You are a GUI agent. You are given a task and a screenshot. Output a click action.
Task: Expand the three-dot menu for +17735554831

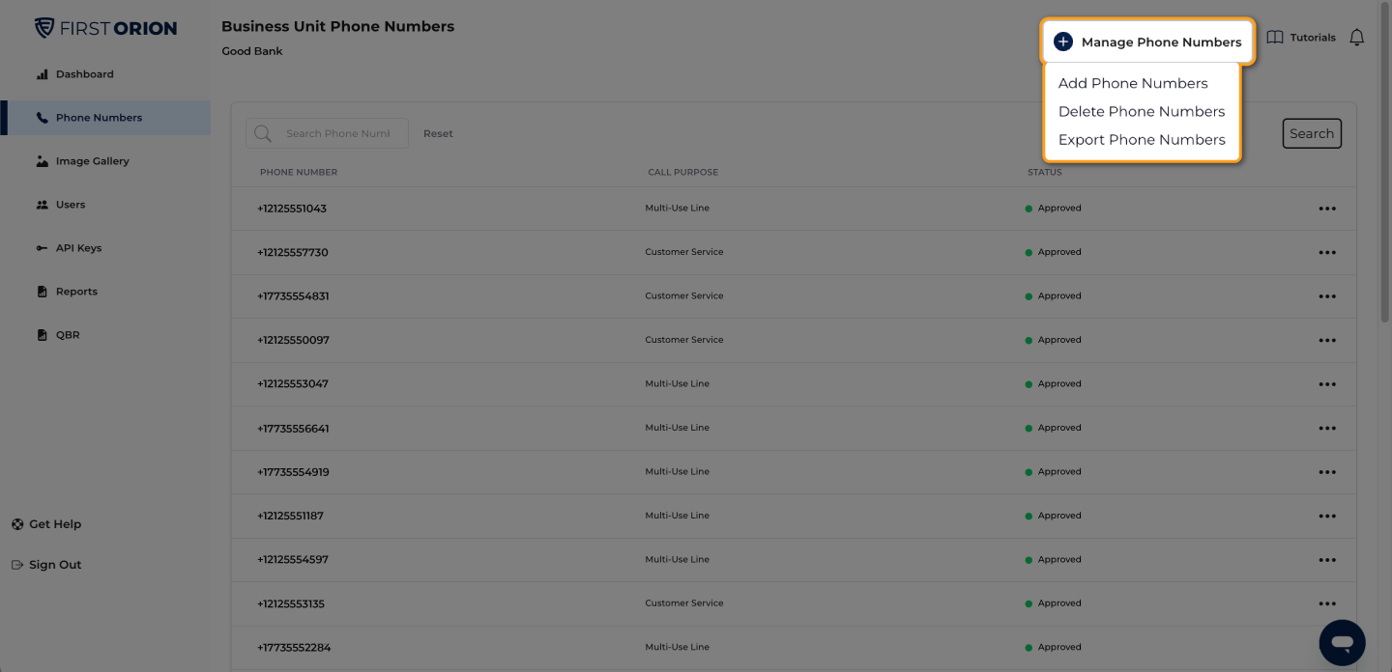click(1327, 296)
